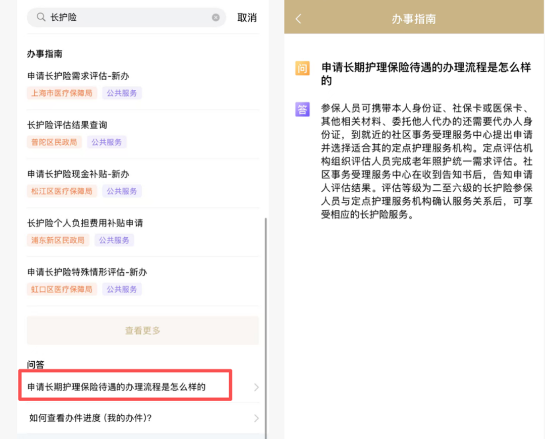
Task: Click the results list vertical scrollbar
Action: 265,323
